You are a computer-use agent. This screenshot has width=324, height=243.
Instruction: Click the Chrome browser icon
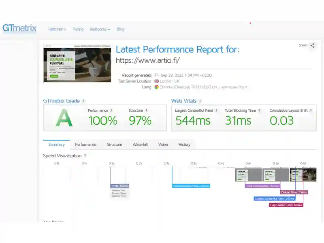pos(157,87)
